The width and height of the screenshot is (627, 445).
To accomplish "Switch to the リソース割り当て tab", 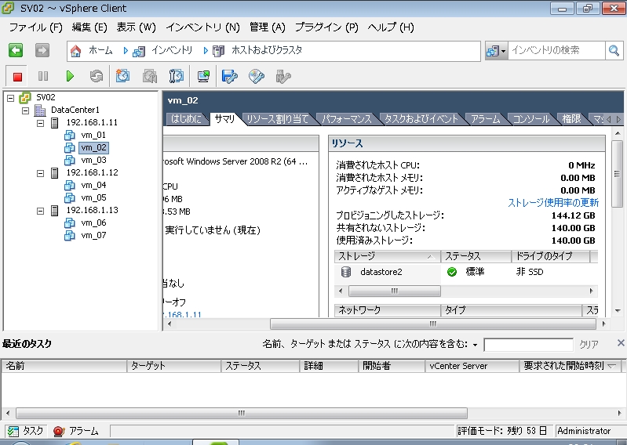I will point(278,119).
